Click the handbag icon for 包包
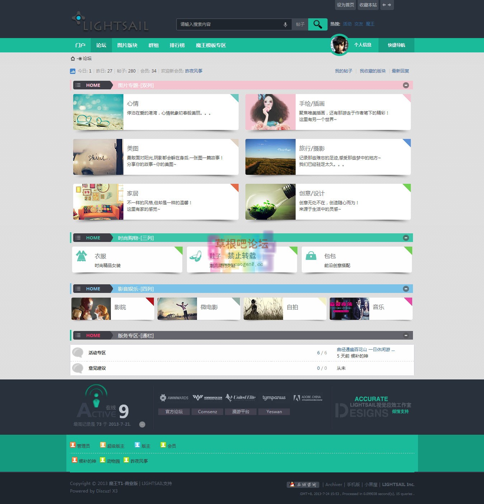Viewport: 484px width, 504px height. pyautogui.click(x=311, y=256)
